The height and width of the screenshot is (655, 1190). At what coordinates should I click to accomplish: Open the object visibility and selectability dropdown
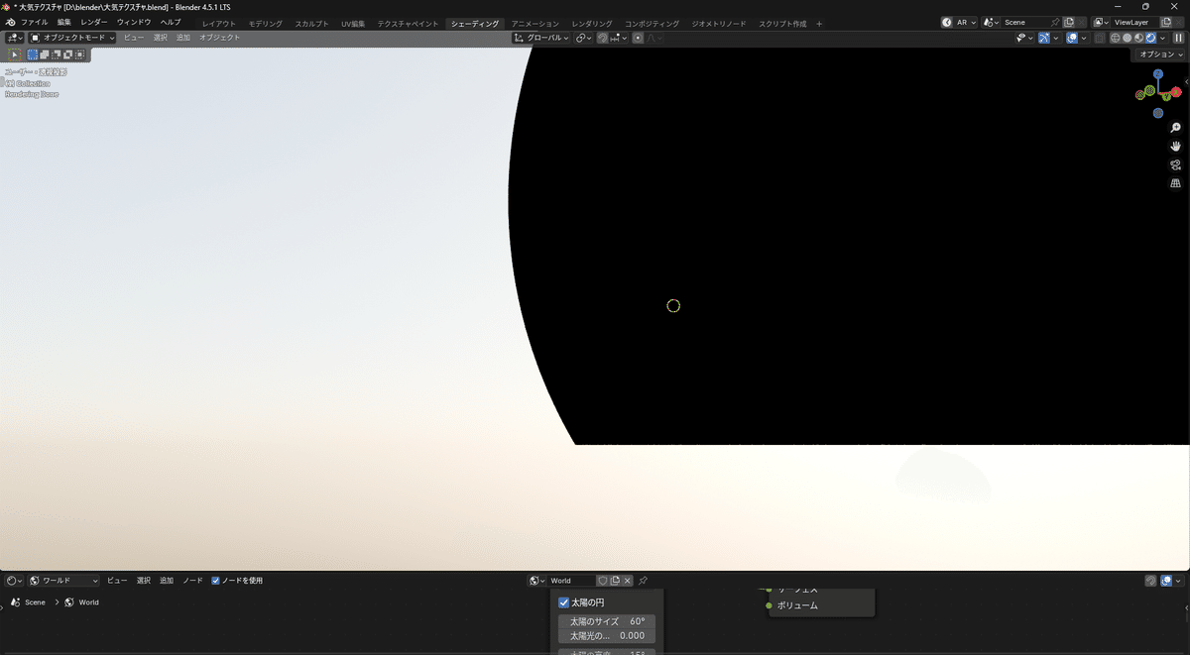[x=1024, y=38]
